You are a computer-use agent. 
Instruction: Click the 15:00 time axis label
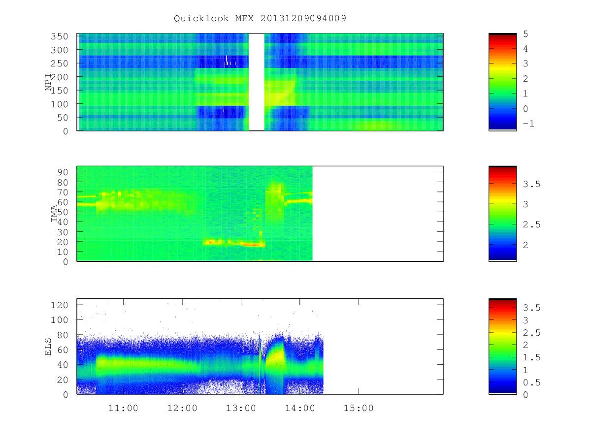[x=359, y=408]
